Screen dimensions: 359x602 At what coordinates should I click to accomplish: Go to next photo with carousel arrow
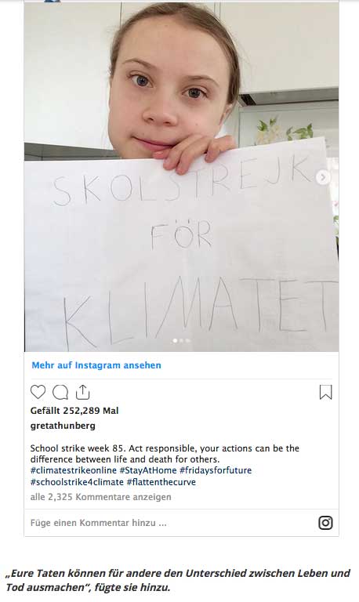click(x=323, y=177)
